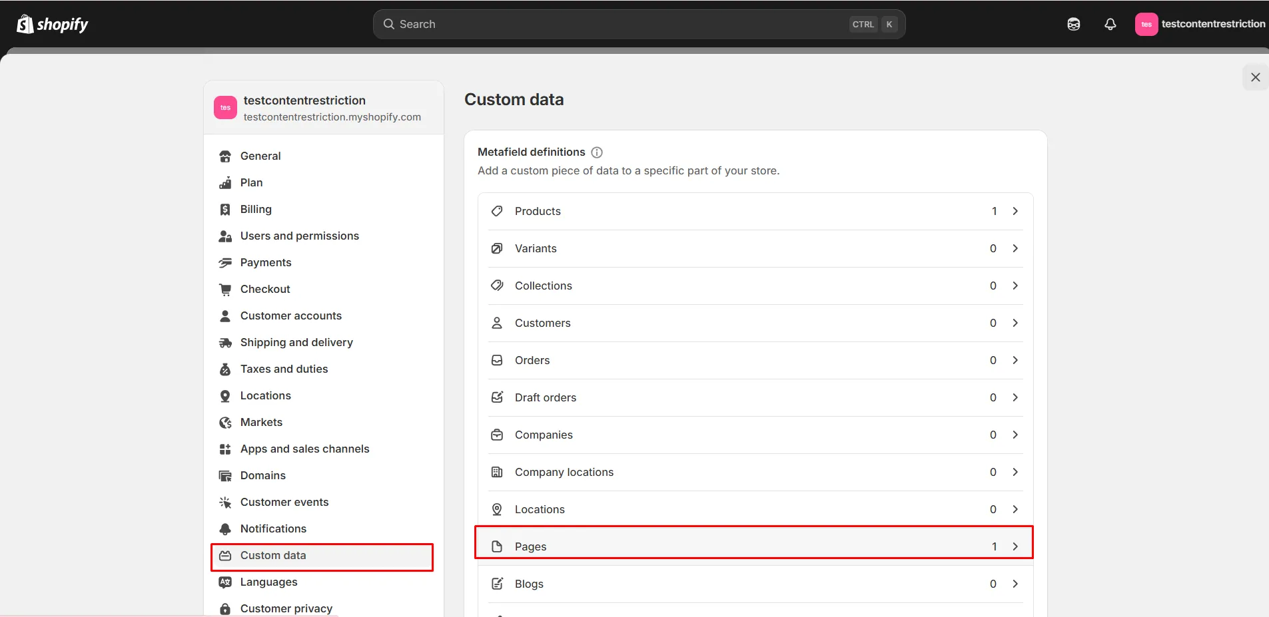Click the Markets globe icon

pos(225,422)
